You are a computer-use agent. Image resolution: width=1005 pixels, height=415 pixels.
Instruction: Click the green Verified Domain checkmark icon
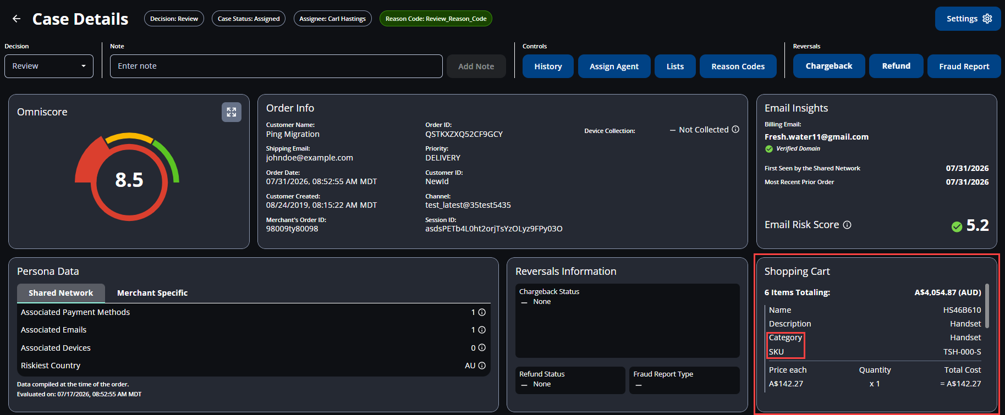coord(768,149)
